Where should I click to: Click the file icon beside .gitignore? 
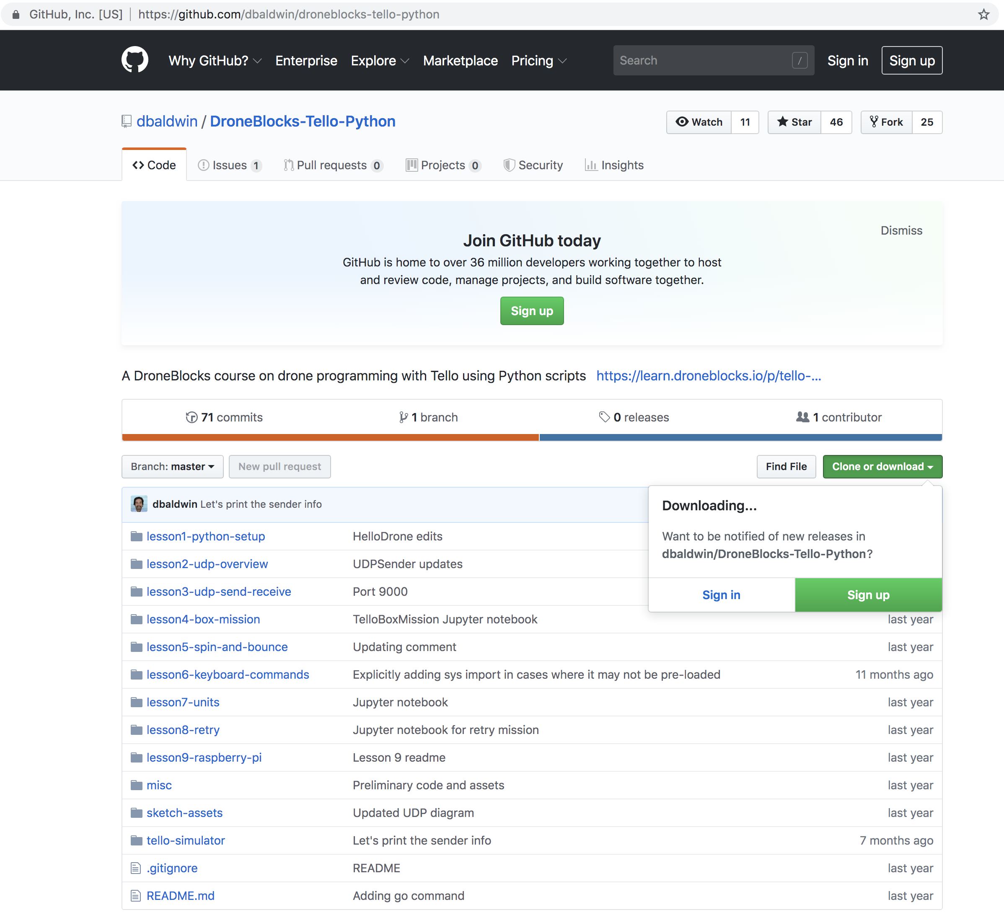(x=135, y=868)
